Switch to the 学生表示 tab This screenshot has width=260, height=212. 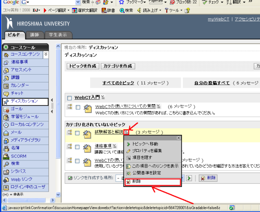tap(58, 35)
